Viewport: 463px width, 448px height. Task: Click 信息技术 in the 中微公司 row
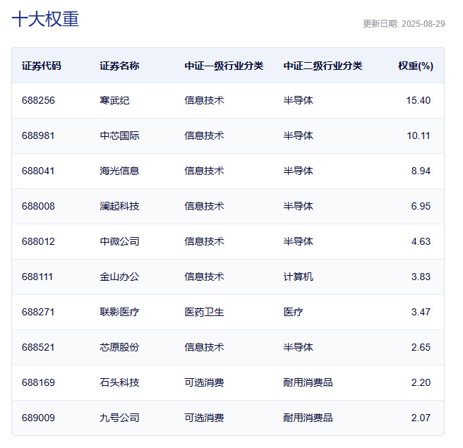tap(204, 241)
